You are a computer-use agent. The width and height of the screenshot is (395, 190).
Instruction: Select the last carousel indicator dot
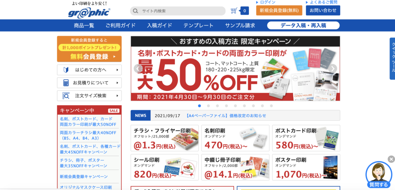tap(271, 106)
